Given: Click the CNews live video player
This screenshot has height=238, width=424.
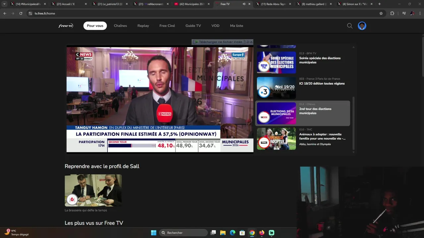Looking at the screenshot, I should pos(160,99).
